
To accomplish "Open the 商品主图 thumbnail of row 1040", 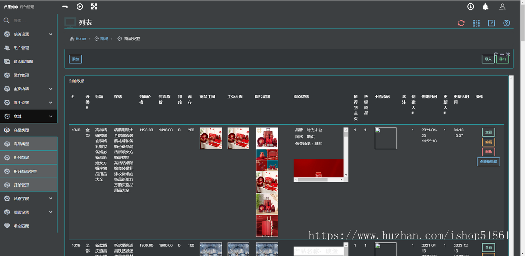I will coord(211,138).
